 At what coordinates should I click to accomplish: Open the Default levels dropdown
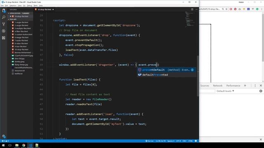tap(225, 91)
